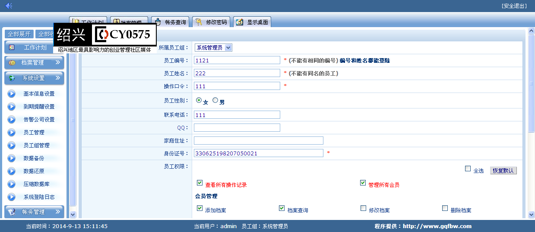The width and height of the screenshot is (535, 232).
Task: Click main page scrollbar up arrow
Action: [531, 31]
